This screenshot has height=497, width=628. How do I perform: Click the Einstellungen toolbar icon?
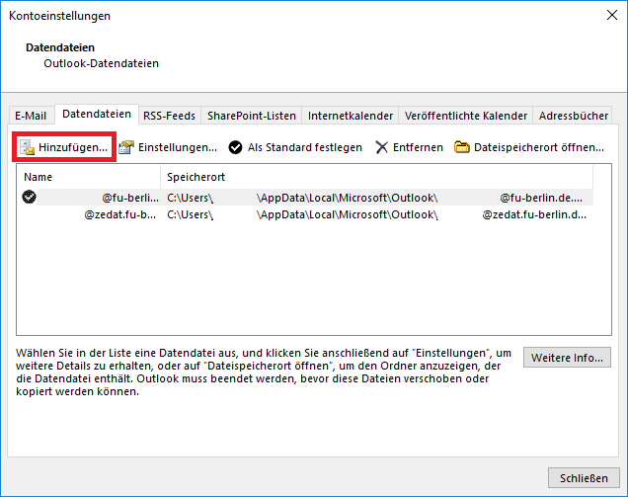[126, 147]
